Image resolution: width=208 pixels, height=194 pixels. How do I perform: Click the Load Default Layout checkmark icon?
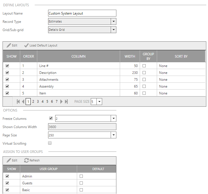tap(26, 45)
